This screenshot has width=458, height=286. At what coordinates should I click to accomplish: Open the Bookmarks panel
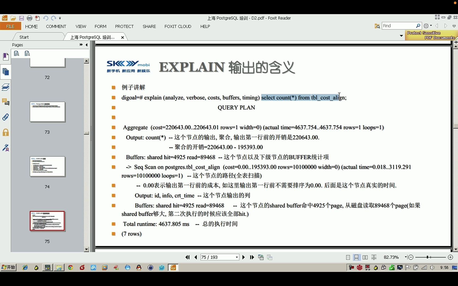(x=6, y=56)
